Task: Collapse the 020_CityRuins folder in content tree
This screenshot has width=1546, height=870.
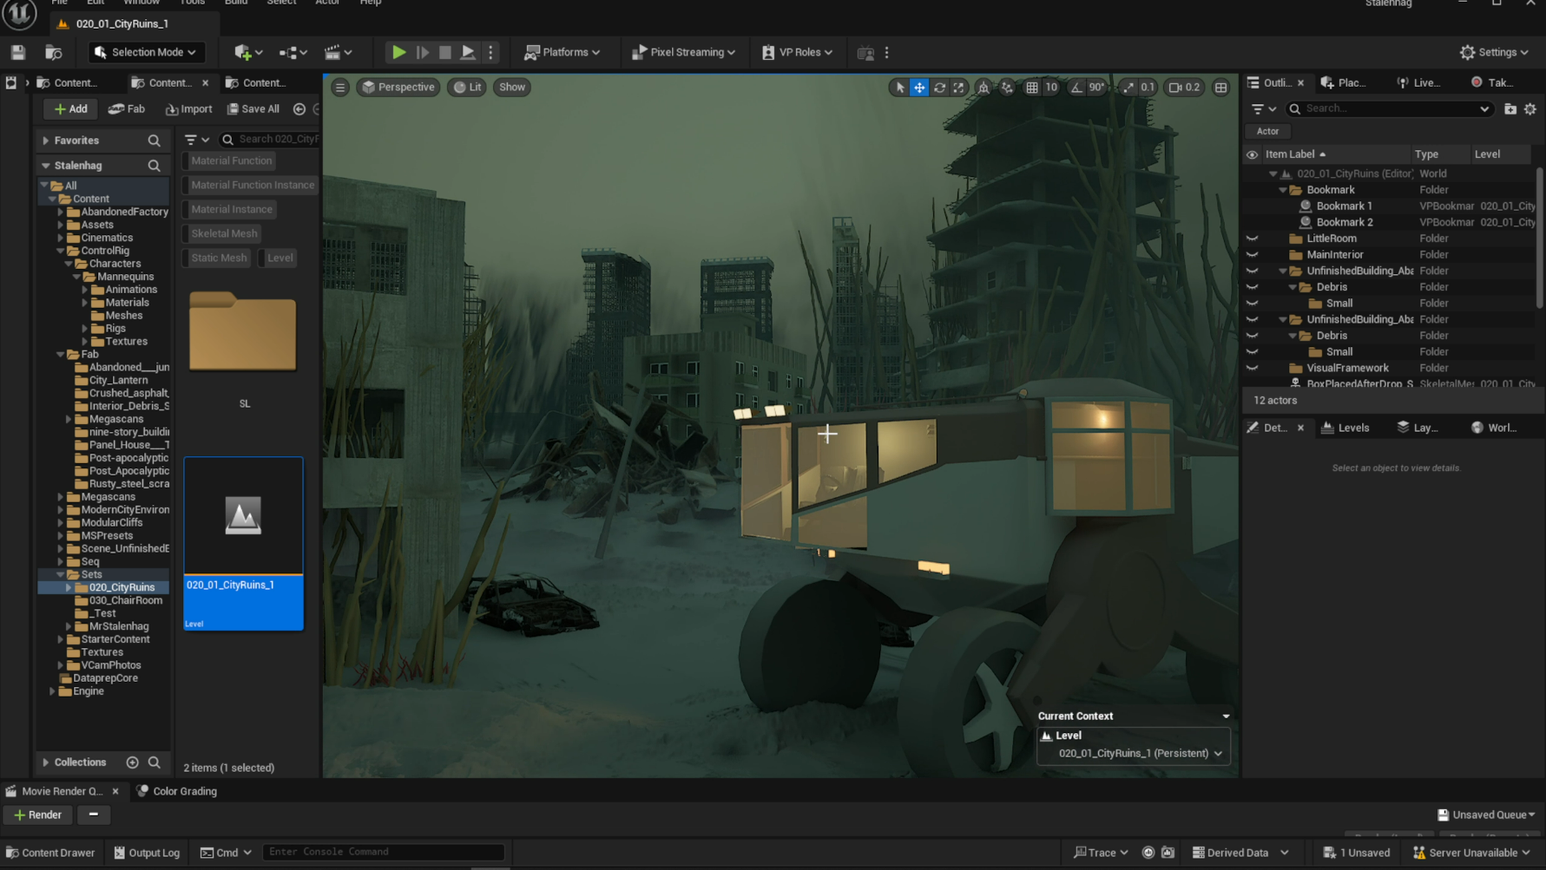Action: point(68,586)
